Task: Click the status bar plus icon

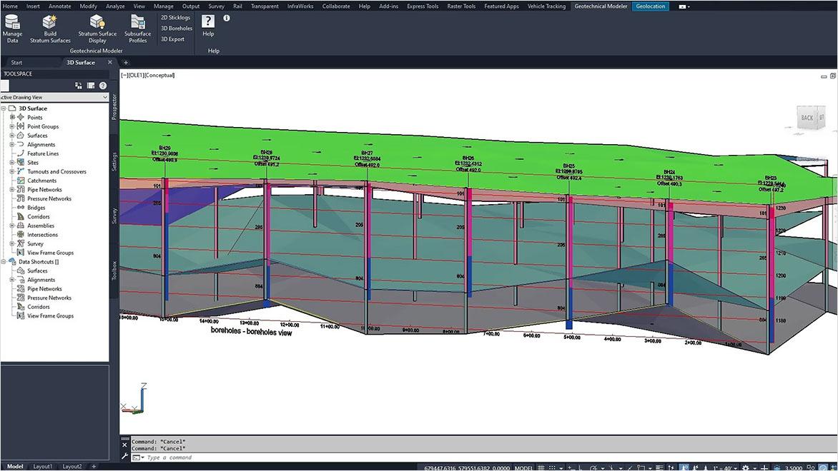Action: 764,467
